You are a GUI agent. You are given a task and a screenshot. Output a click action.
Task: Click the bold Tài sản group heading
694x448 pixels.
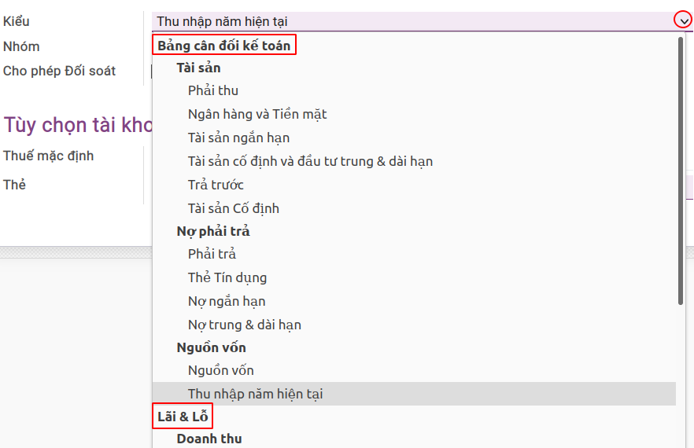[198, 68]
